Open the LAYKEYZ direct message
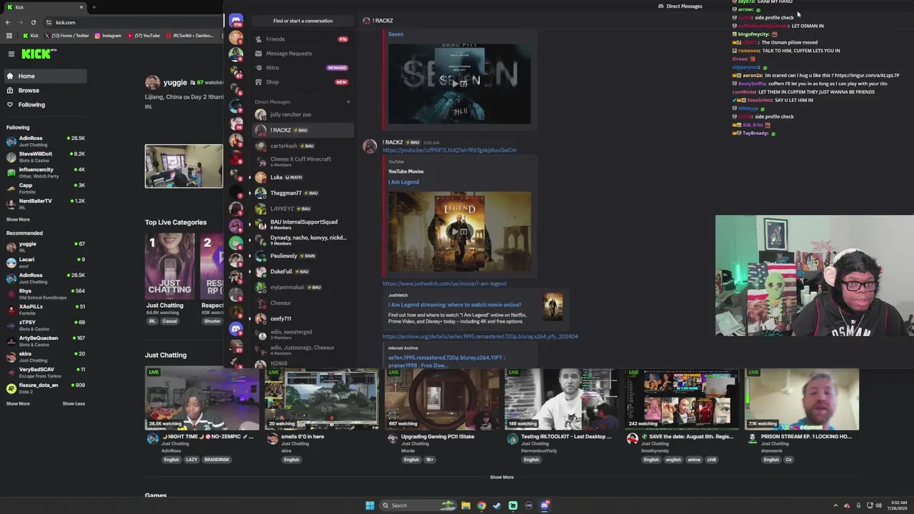914x514 pixels. click(303, 208)
